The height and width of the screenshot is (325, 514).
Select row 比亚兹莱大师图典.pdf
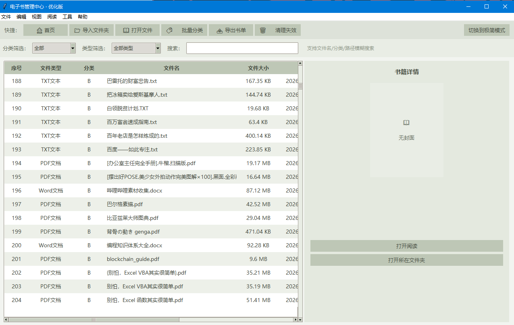[x=151, y=218]
